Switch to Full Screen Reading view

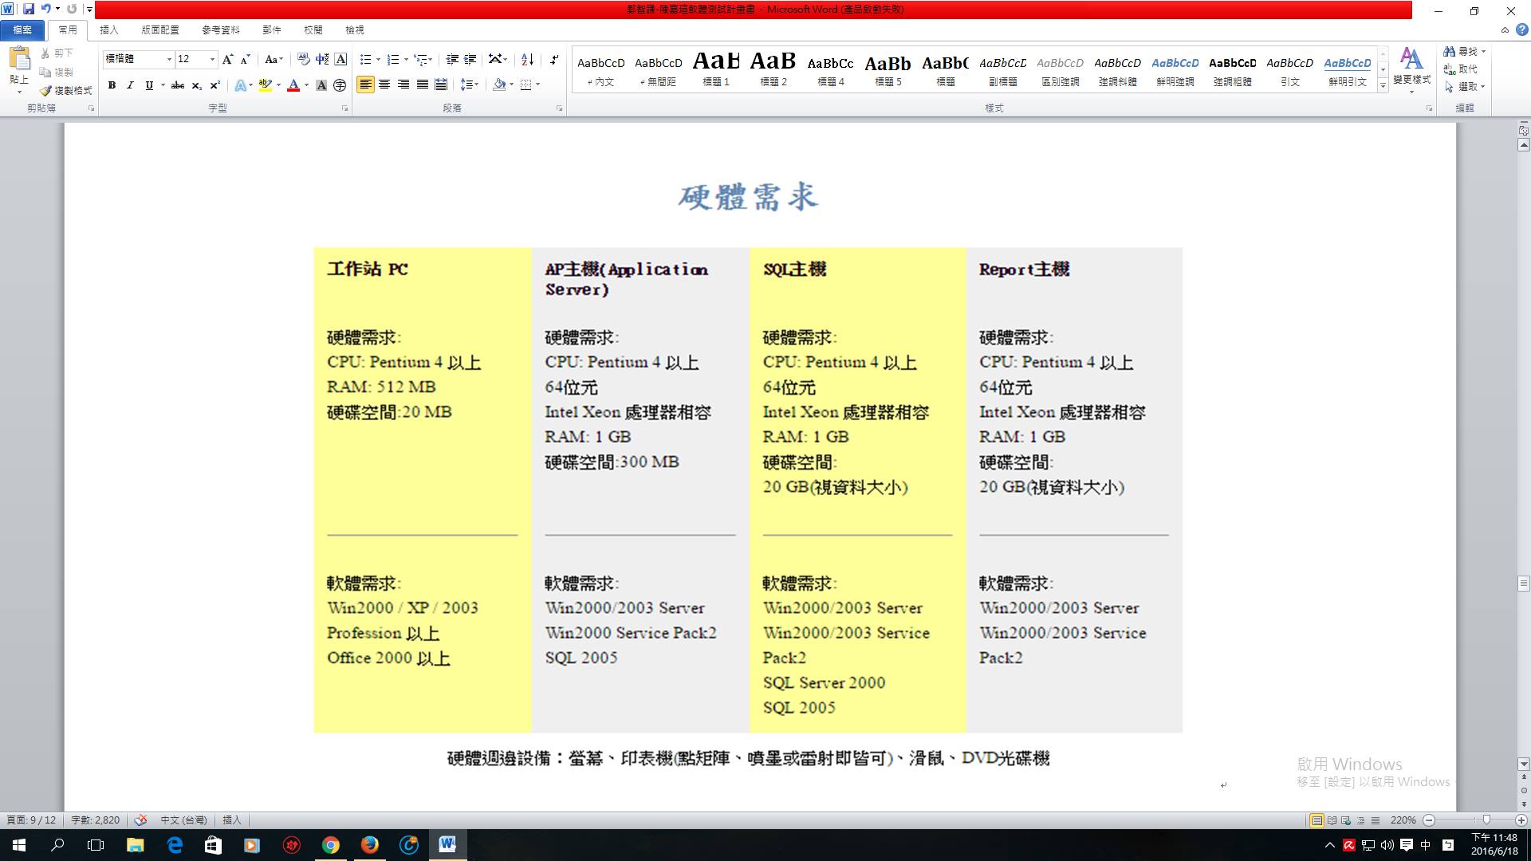click(x=1332, y=820)
